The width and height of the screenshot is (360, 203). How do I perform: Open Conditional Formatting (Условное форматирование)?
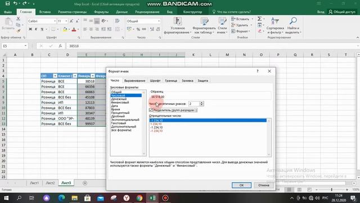[178, 25]
